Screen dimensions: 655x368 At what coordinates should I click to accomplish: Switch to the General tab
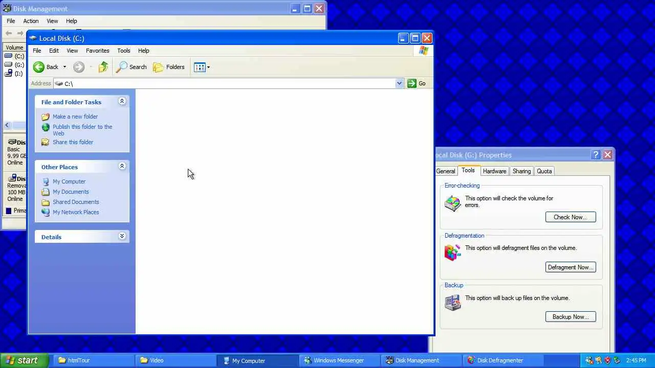coord(446,171)
